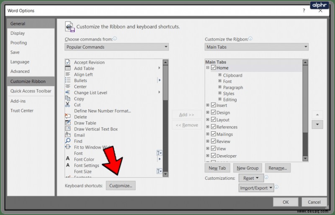Open the Import/Export dropdown button

(256, 188)
